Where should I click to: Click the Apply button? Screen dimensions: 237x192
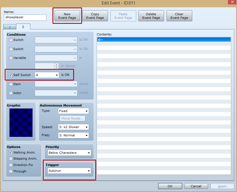(x=222, y=186)
